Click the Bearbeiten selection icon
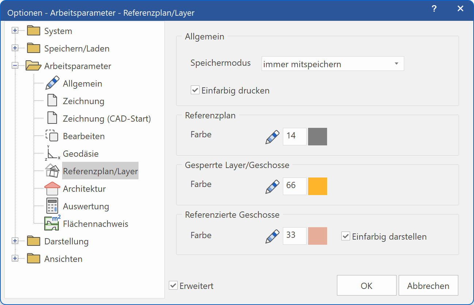Viewport: 474px width, 305px height. (52, 136)
